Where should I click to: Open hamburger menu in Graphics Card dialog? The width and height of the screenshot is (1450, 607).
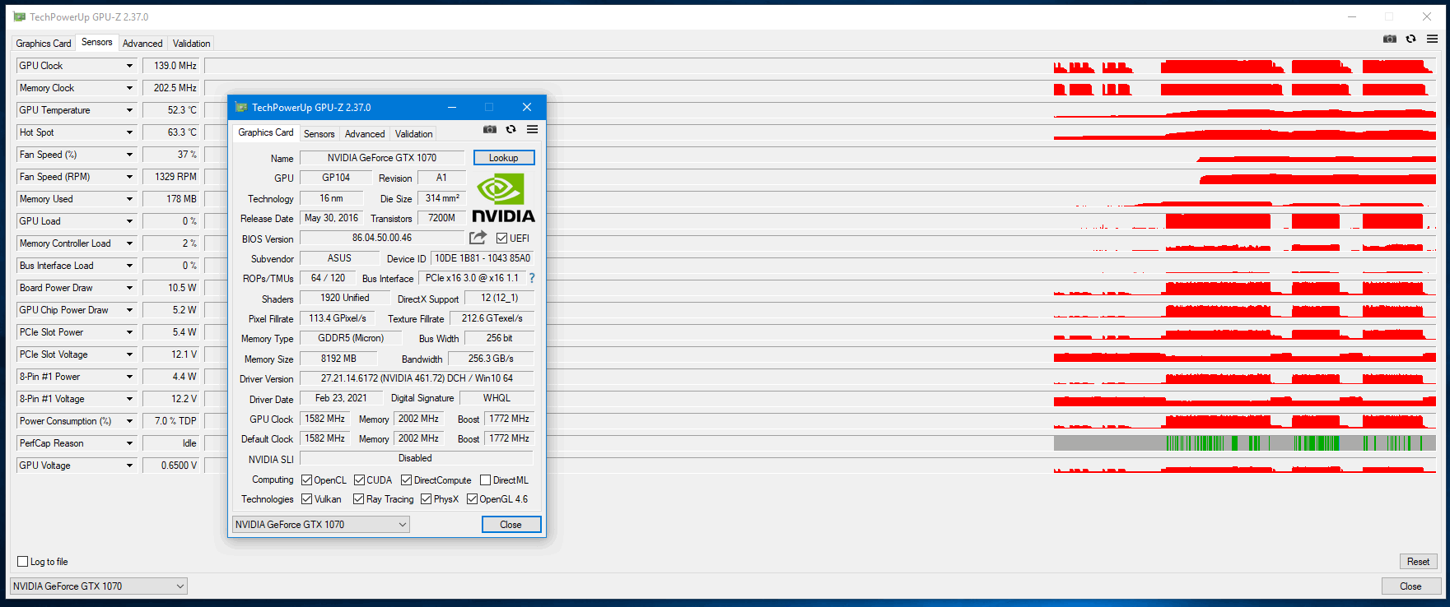[x=533, y=129]
